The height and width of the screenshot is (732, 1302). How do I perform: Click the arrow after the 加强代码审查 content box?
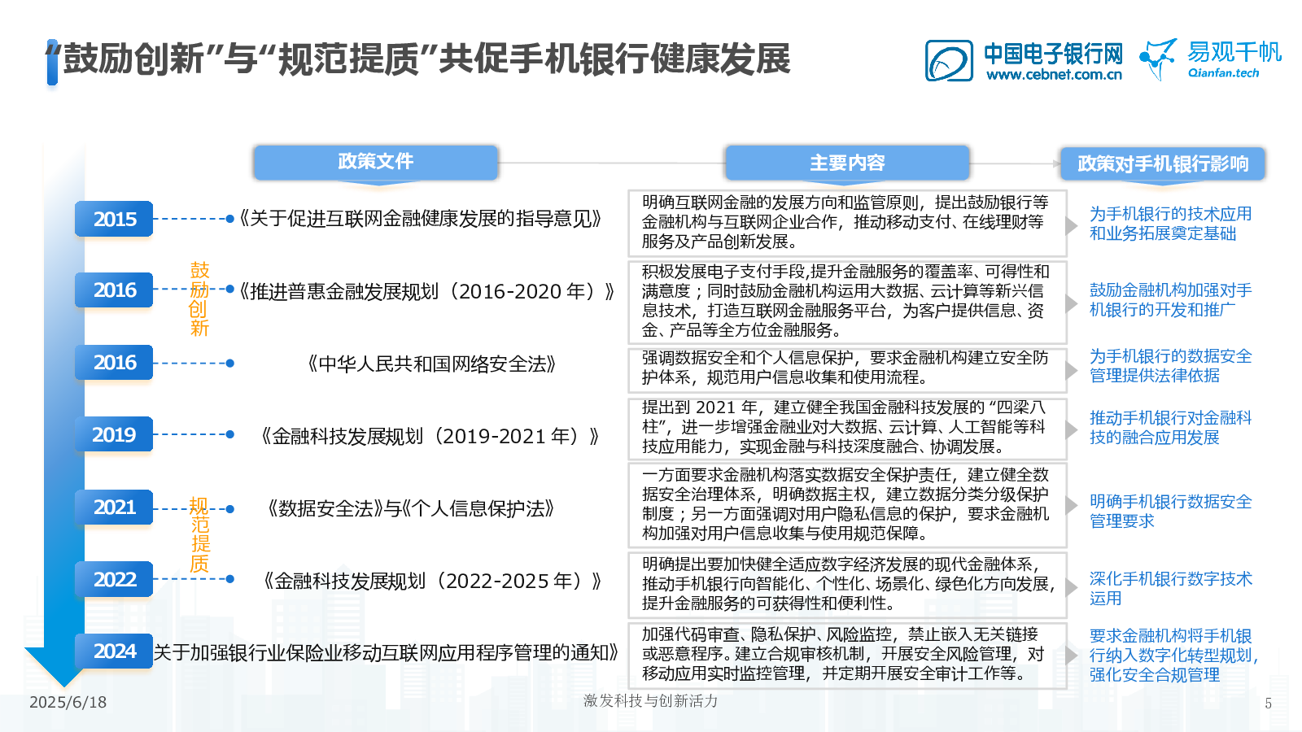[x=1073, y=656]
